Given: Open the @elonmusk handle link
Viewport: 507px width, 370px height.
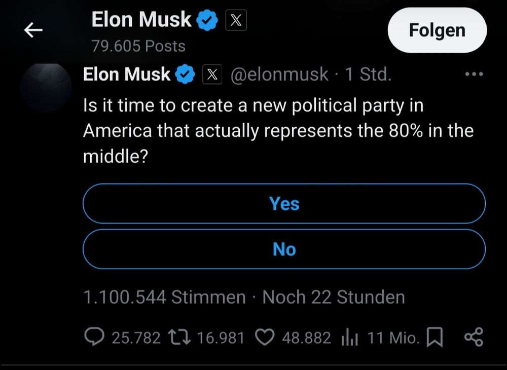Looking at the screenshot, I should click(x=279, y=75).
